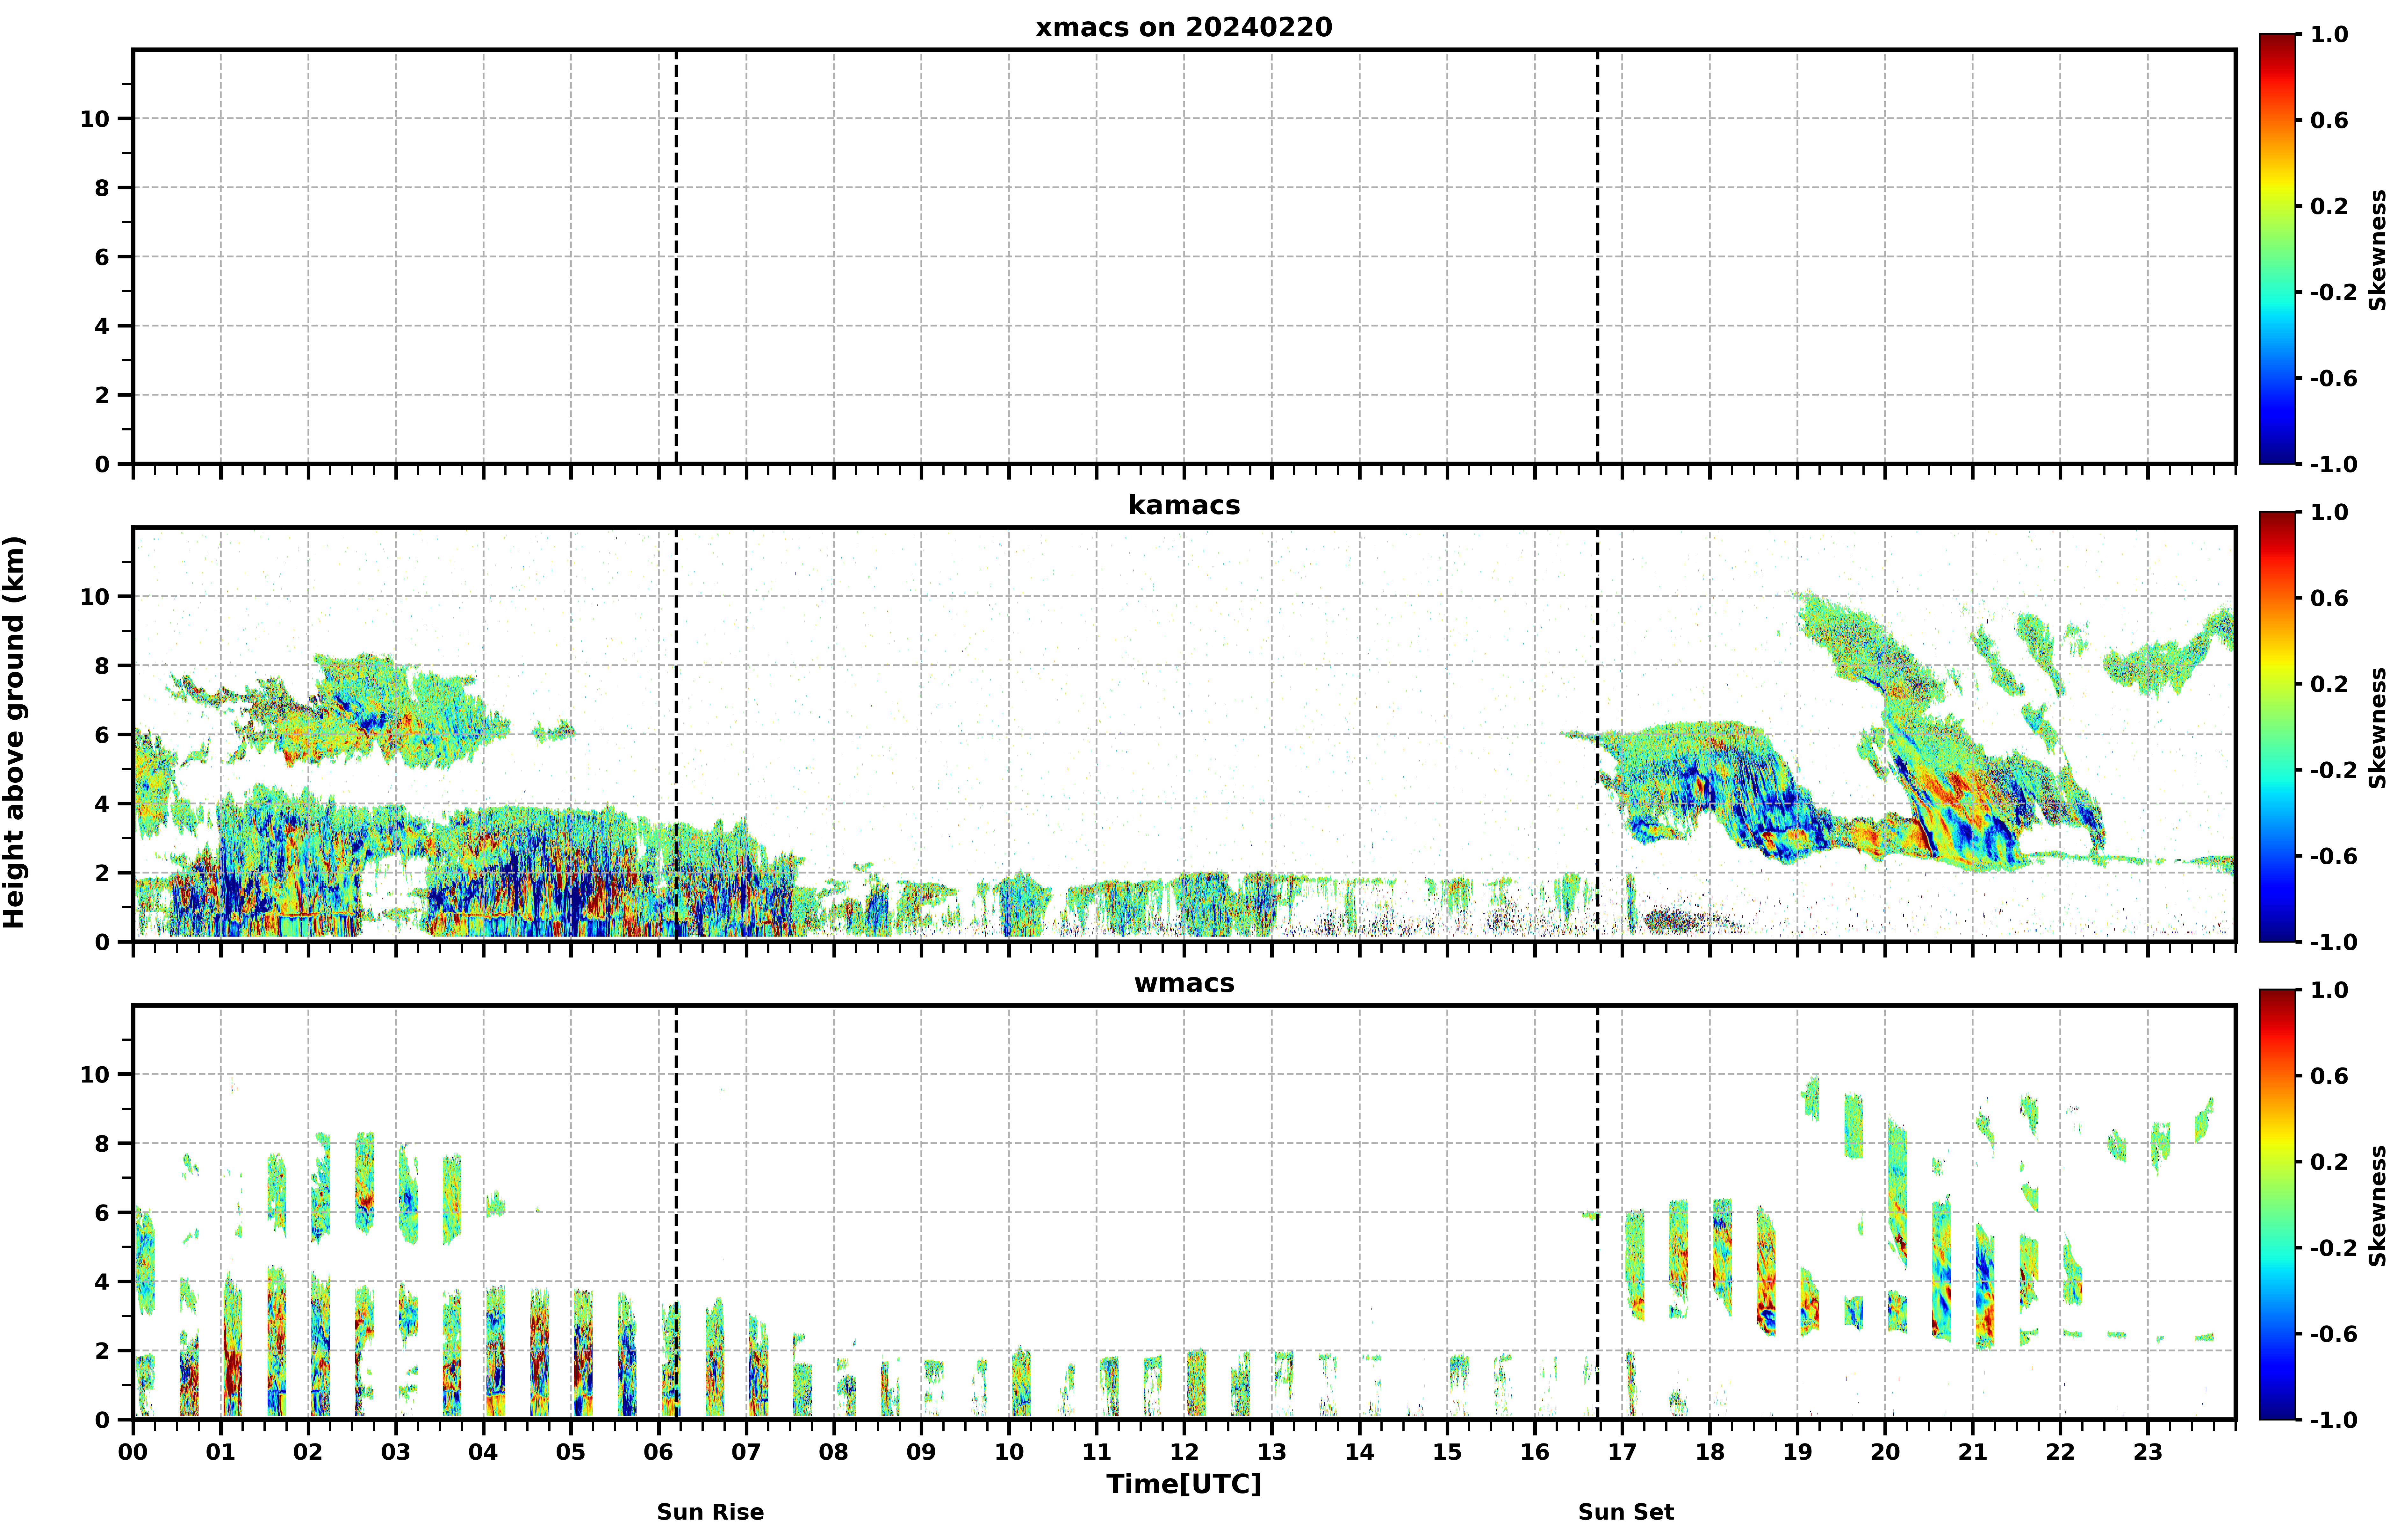Click the "0.2" tick on the wmacs colorbar

click(2329, 1162)
